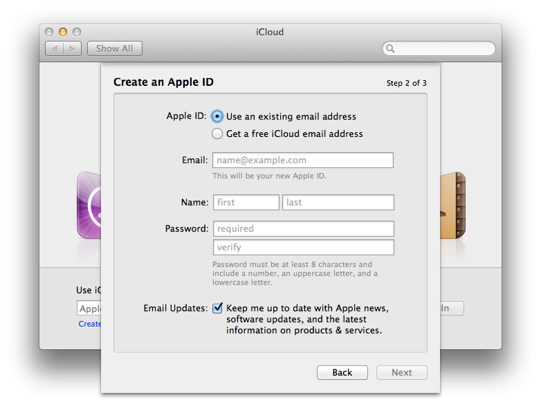The height and width of the screenshot is (404, 541).
Task: Select Get a free iCloud email address
Action: (x=217, y=134)
